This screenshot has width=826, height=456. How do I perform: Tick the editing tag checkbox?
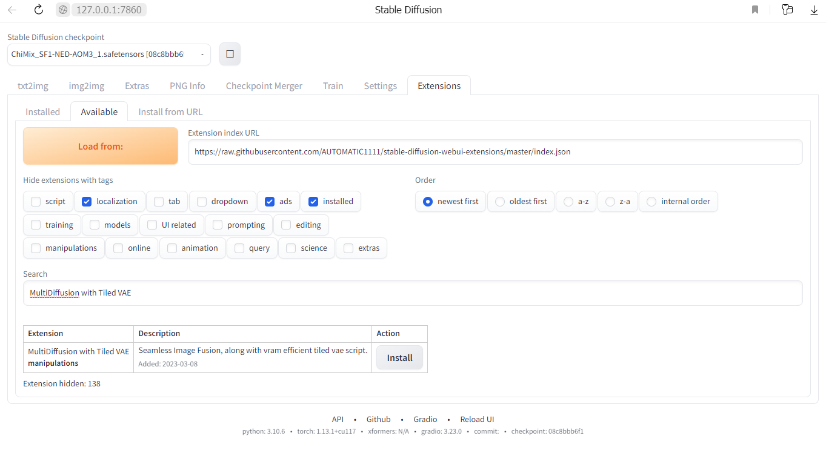[x=286, y=225]
